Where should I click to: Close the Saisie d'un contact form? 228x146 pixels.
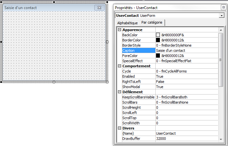(99, 7)
